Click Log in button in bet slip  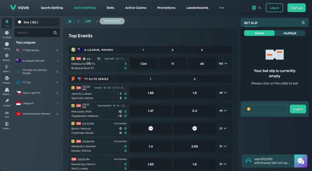pyautogui.click(x=298, y=109)
